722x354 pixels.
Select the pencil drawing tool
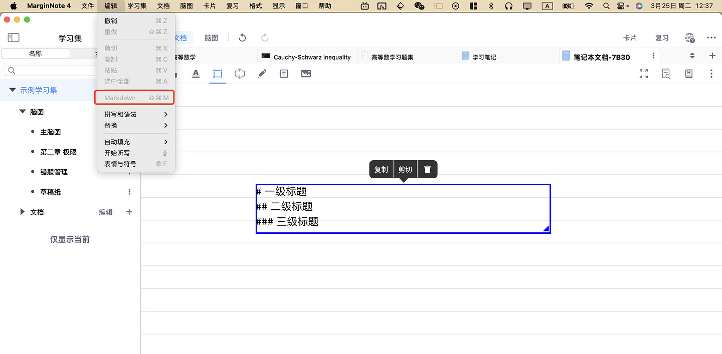262,74
